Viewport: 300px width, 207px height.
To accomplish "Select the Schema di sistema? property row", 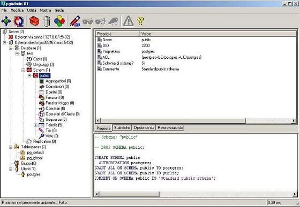I will tap(196, 63).
